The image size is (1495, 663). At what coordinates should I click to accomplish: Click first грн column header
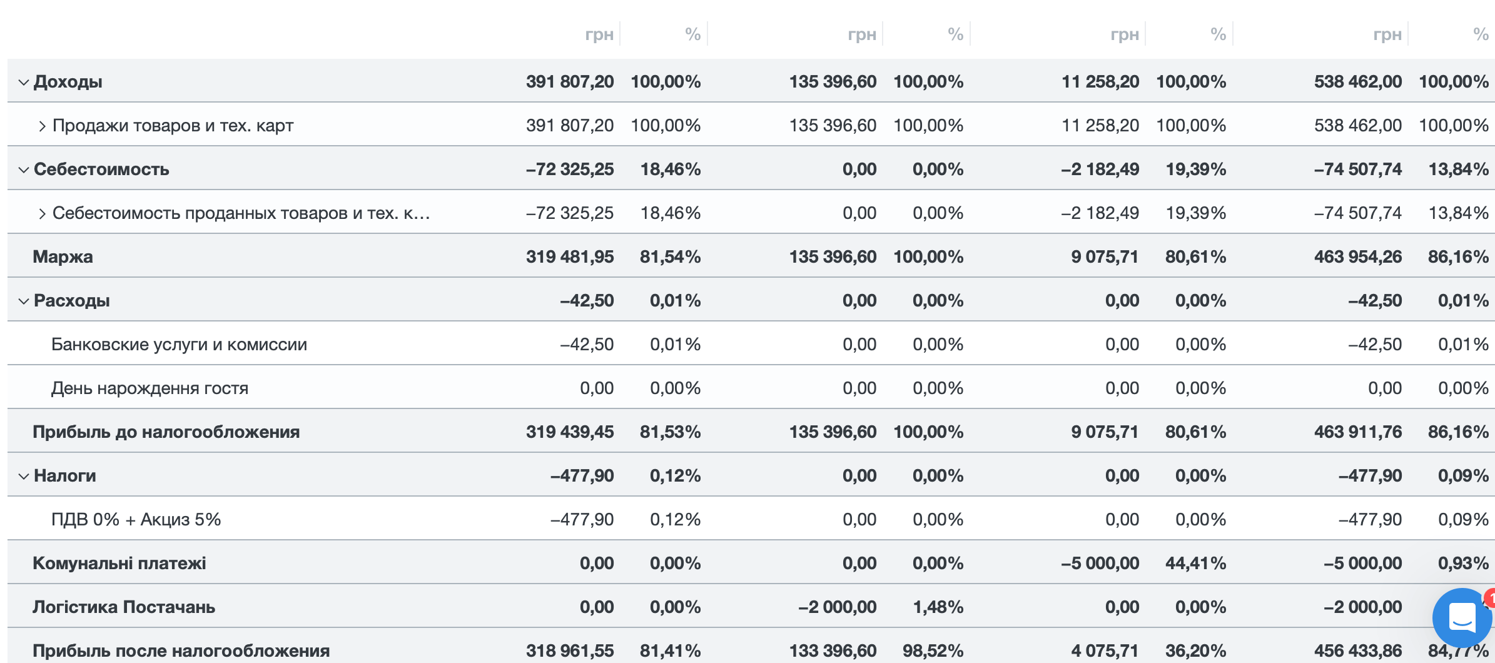coord(599,34)
